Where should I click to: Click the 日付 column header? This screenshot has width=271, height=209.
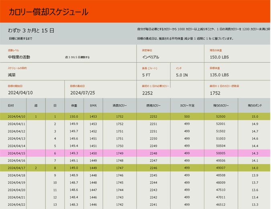point(11,105)
